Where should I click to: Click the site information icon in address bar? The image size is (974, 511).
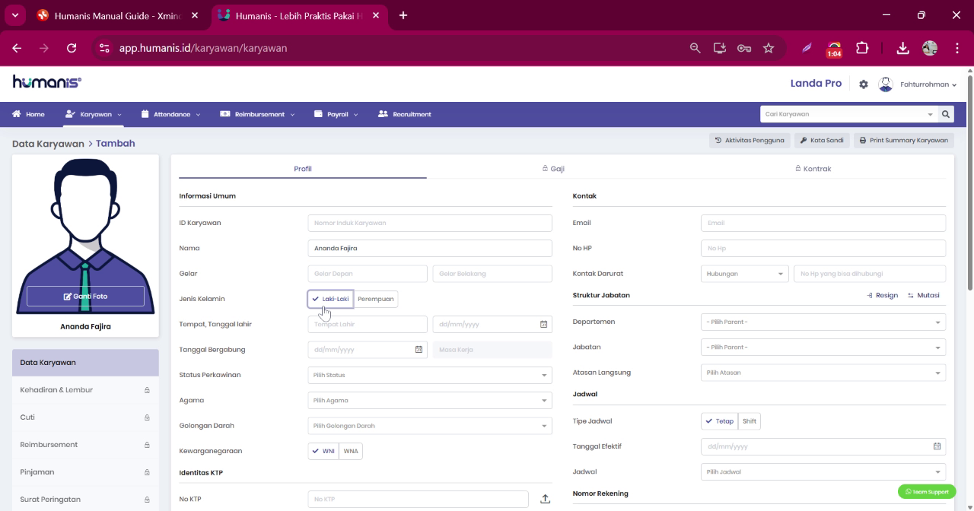coord(105,48)
